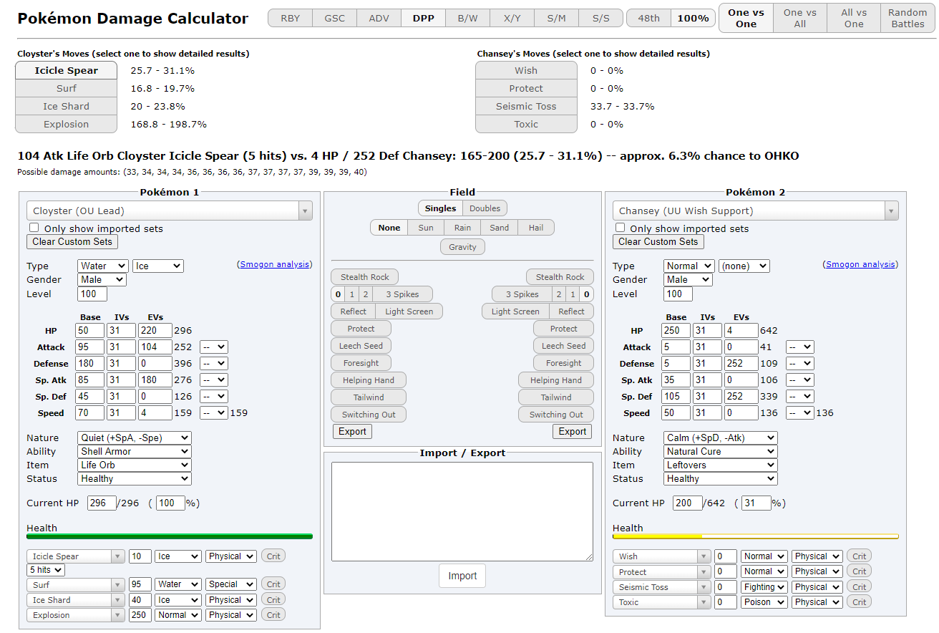This screenshot has height=633, width=939.
Task: Choose the ADV generation tab
Action: (379, 19)
